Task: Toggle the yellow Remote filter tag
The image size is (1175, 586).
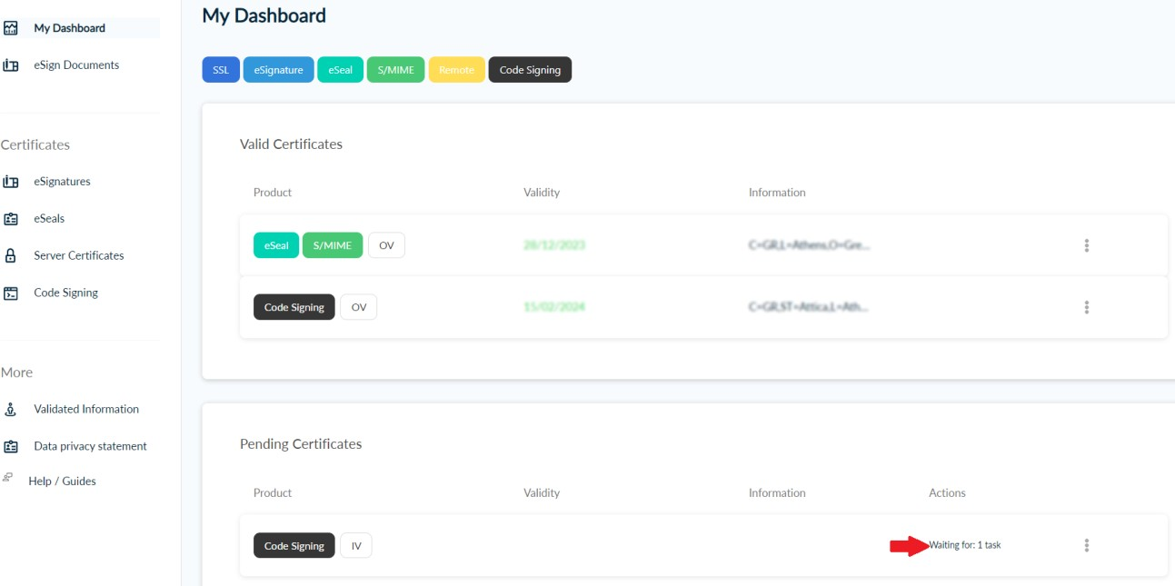Action: [x=456, y=70]
